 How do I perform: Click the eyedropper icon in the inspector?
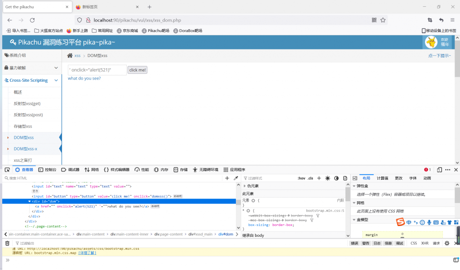[236, 178]
